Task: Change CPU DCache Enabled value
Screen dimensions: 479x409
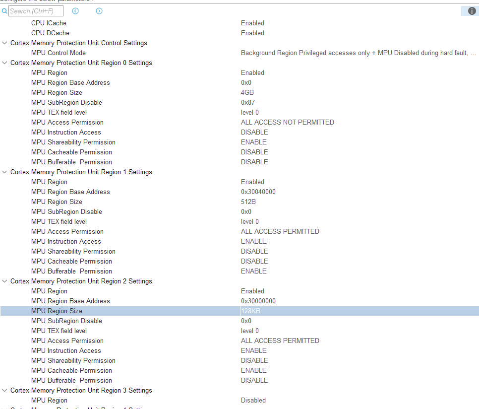Action: 252,33
